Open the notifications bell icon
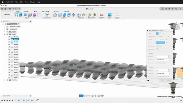 [173, 9]
